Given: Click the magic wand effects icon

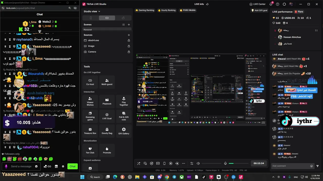Looking at the screenshot, I should click(x=139, y=163).
